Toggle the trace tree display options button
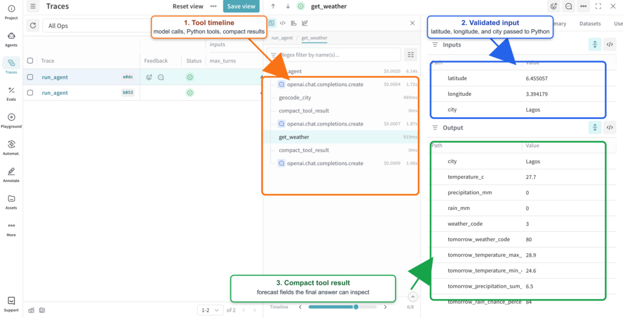Screen dimensions: 623x318 point(411,55)
